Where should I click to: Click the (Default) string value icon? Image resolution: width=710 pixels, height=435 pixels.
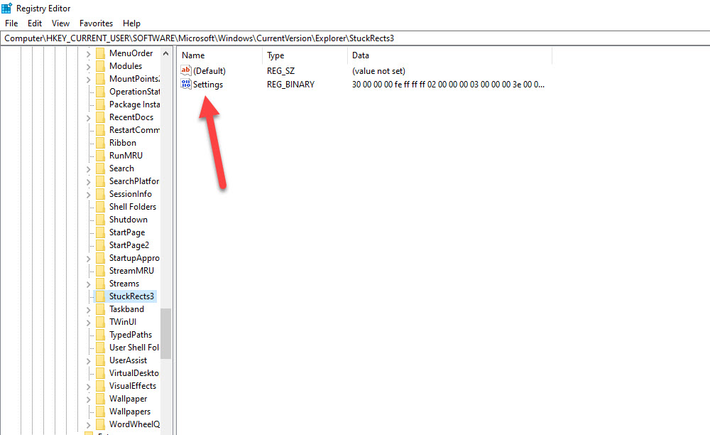(186, 71)
